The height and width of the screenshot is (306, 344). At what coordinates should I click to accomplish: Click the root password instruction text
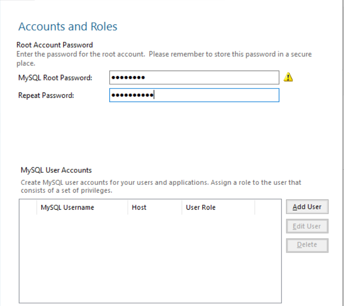(164, 54)
